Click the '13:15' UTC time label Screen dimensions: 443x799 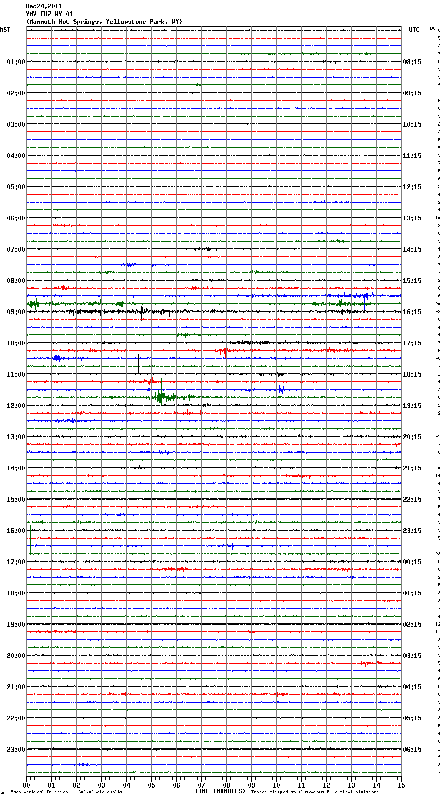tap(412, 218)
